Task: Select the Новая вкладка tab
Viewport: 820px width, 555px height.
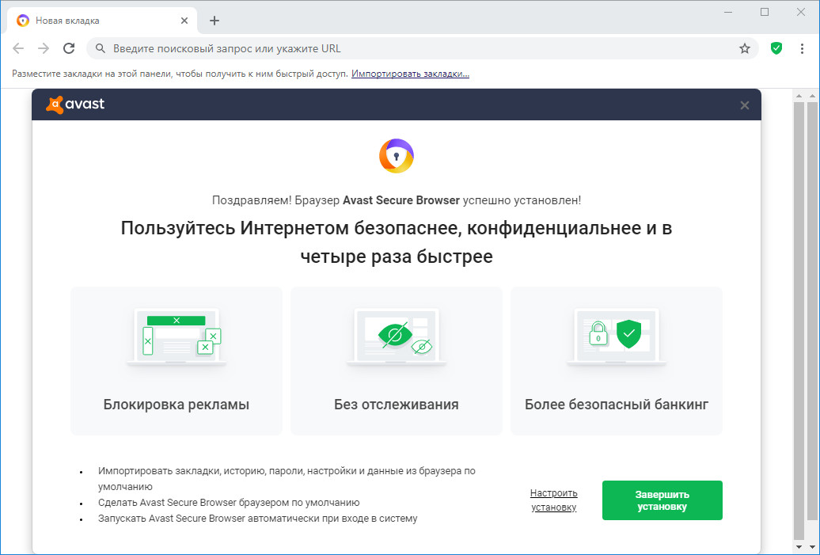Action: pyautogui.click(x=103, y=21)
